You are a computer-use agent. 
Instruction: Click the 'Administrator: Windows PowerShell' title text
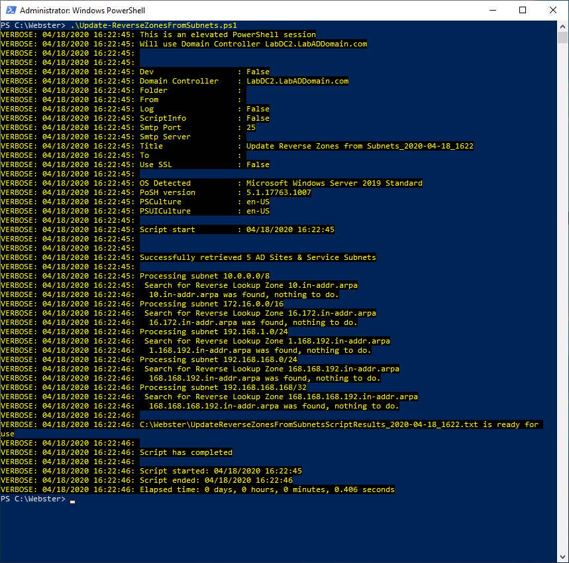point(82,11)
